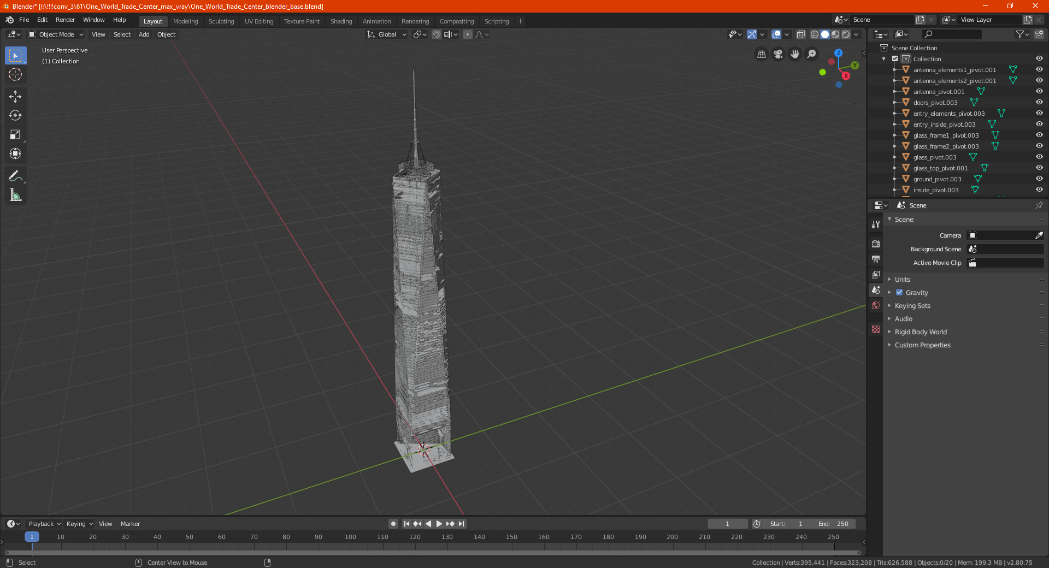The width and height of the screenshot is (1049, 568).
Task: Pick camera object with eyedropper
Action: pyautogui.click(x=1039, y=235)
